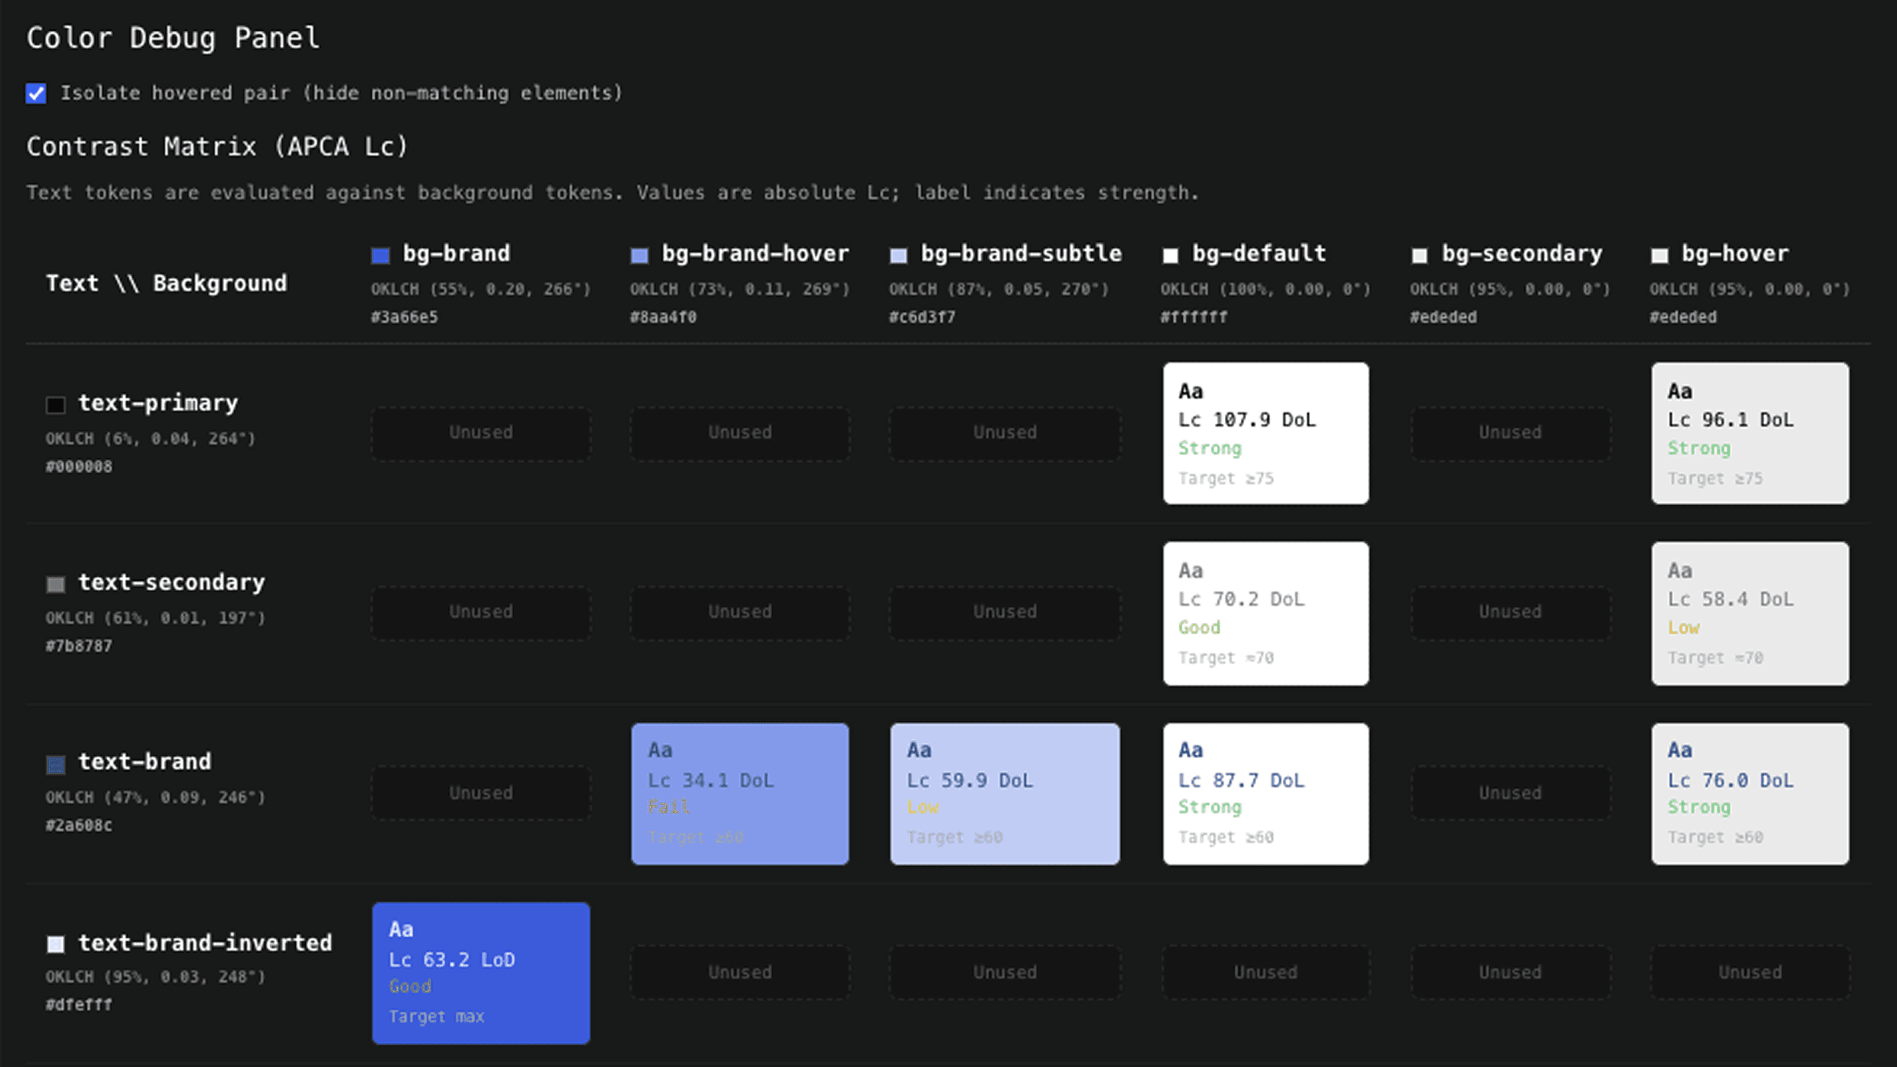Click the text-brand-inverted color swatch
Image resolution: width=1897 pixels, height=1067 pixels.
(x=56, y=944)
